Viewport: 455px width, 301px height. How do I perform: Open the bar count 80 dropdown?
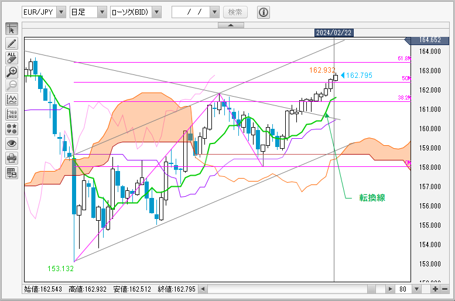tap(417, 289)
